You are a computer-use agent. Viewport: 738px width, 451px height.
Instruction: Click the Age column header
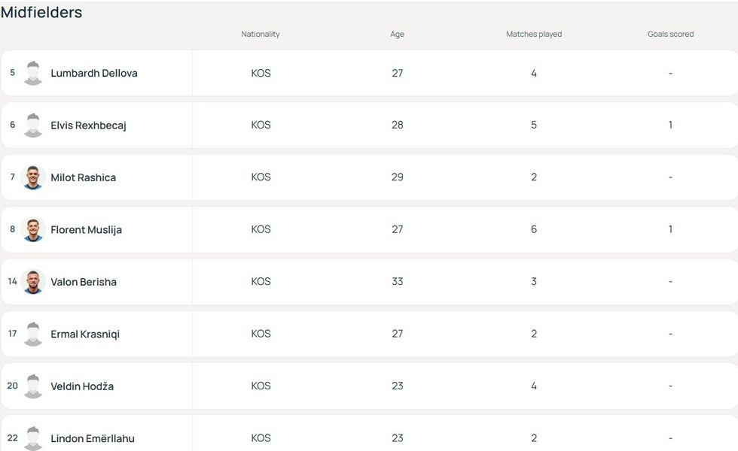pos(397,35)
